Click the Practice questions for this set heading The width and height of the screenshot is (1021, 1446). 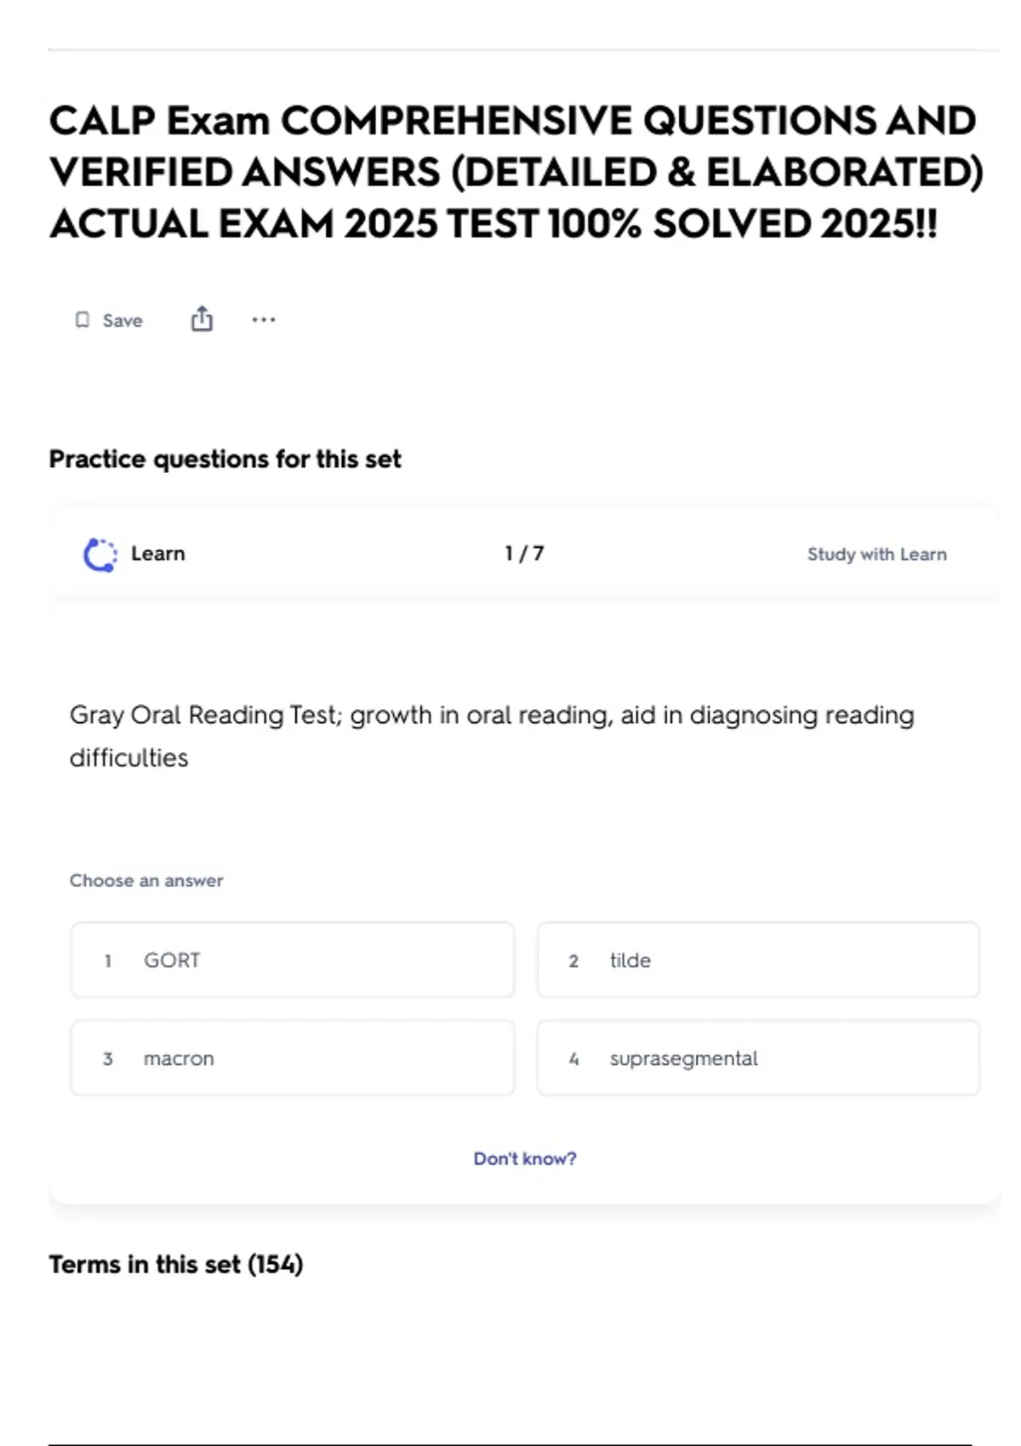tap(225, 459)
